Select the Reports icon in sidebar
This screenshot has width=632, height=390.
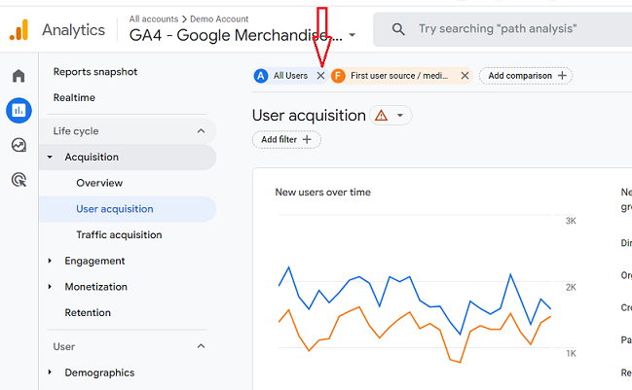19,110
